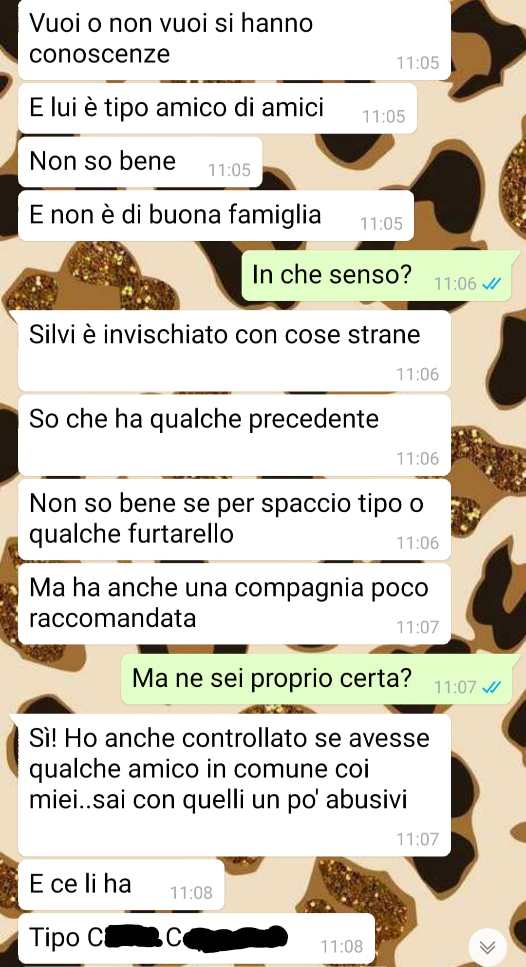Tap "Silvi è invischiato con cose strane" bubble
This screenshot has height=967, width=526.
point(234,351)
